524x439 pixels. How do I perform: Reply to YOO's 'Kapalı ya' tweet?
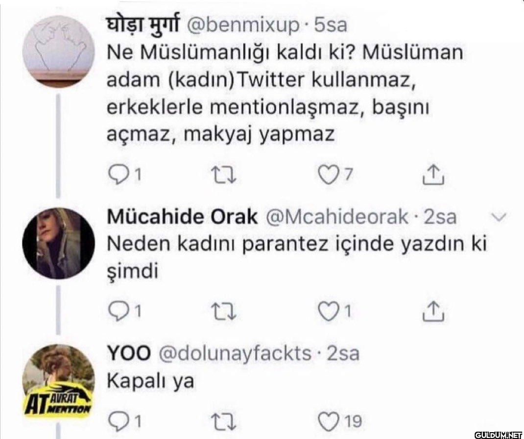pyautogui.click(x=119, y=421)
